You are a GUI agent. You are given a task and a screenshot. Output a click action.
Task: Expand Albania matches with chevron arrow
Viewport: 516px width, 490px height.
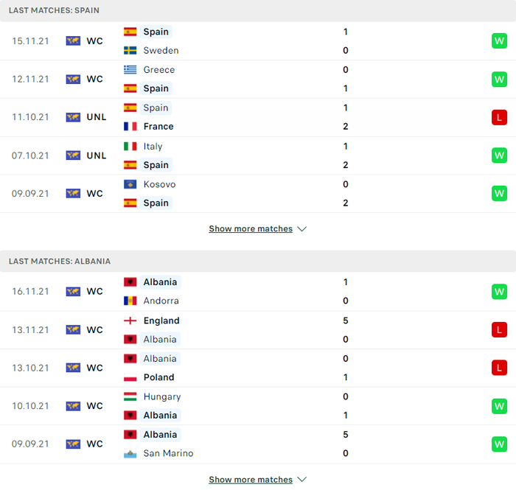tap(301, 480)
